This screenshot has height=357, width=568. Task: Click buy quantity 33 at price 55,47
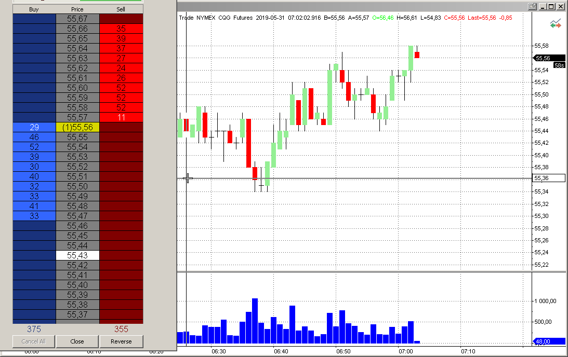coord(34,216)
